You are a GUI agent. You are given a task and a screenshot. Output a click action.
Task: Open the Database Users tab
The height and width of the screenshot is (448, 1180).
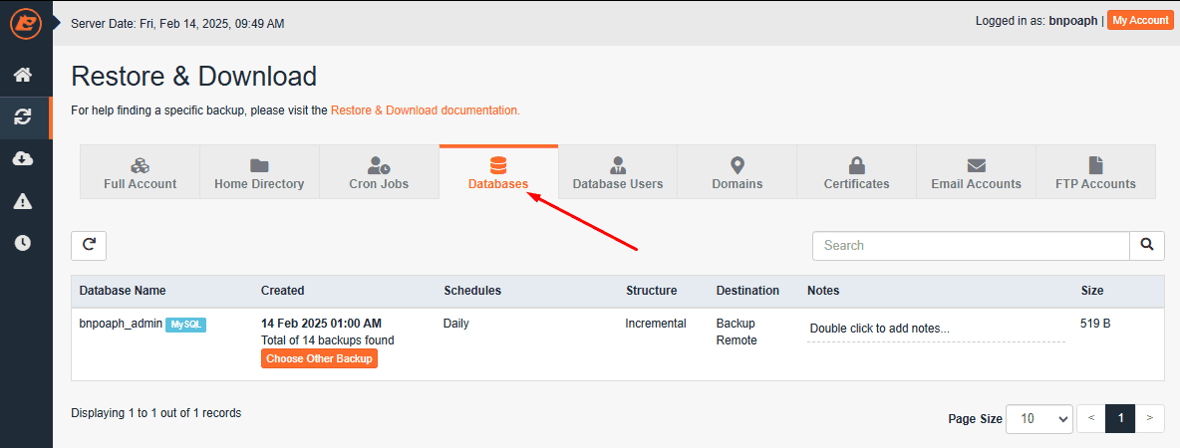pyautogui.click(x=618, y=172)
